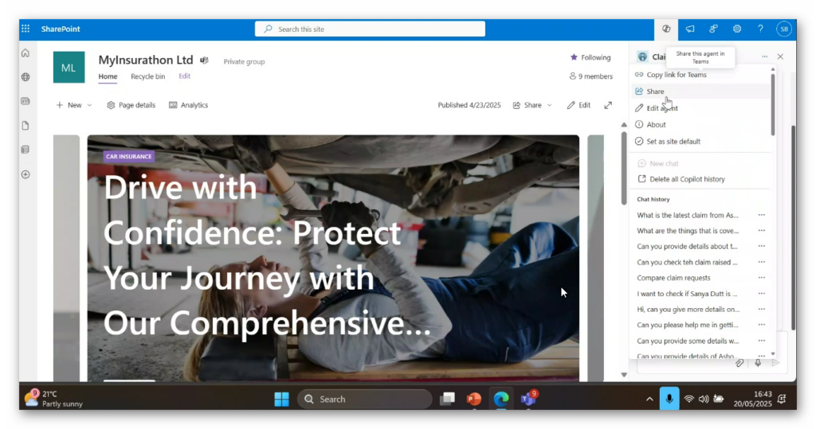Viewport: 816px width, 429px height.
Task: Open the sharing network icon in header
Action: 713,29
